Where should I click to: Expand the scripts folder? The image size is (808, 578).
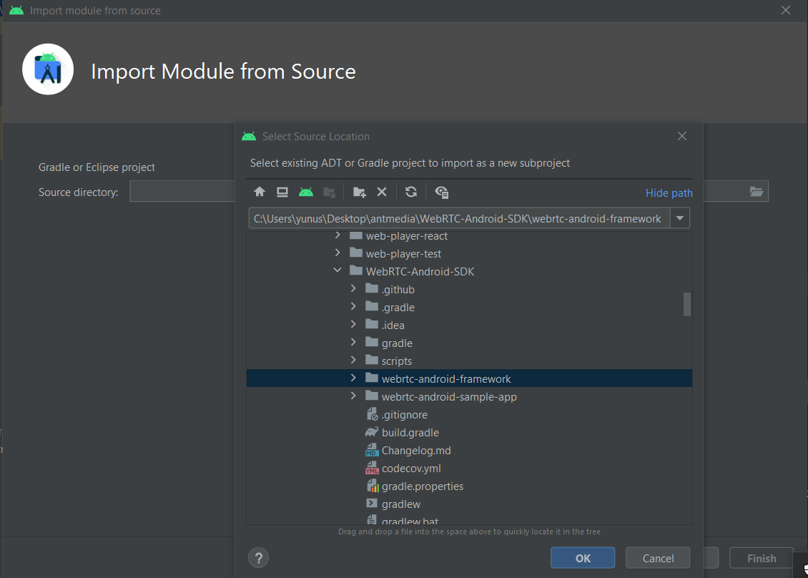coord(353,360)
